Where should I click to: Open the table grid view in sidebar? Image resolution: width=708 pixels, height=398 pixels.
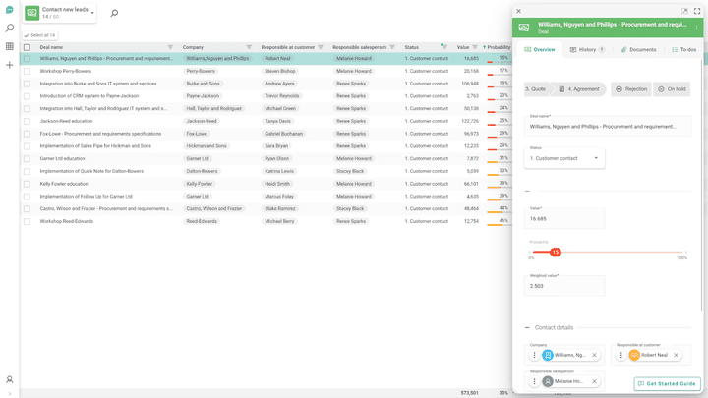tap(10, 46)
